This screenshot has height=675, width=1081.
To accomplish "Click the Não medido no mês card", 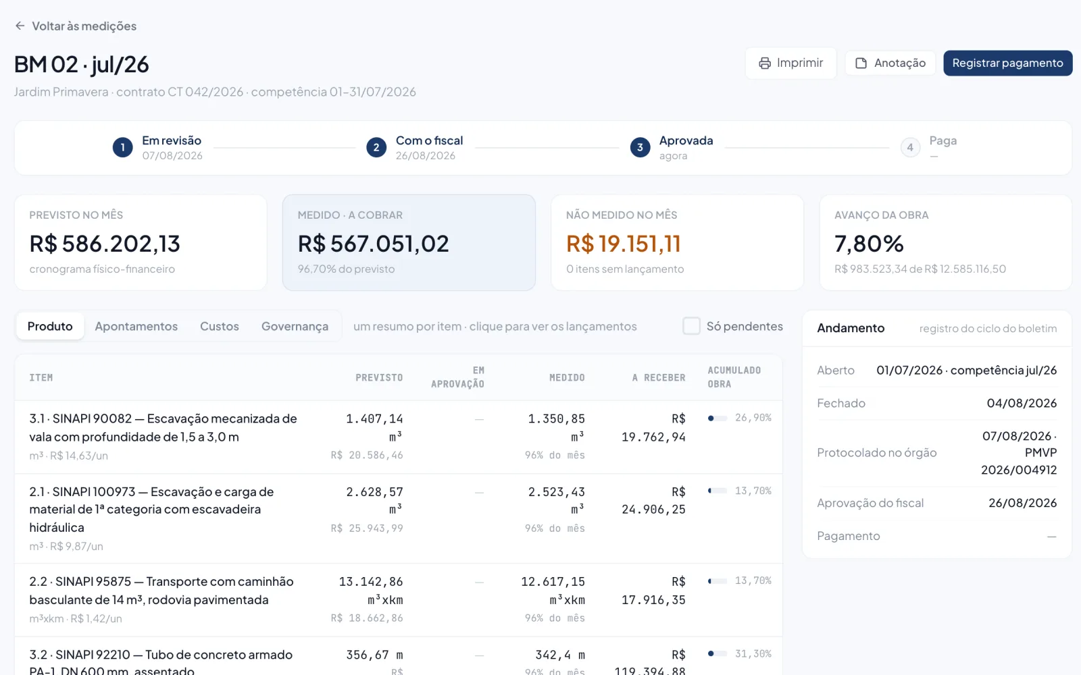I will (677, 242).
